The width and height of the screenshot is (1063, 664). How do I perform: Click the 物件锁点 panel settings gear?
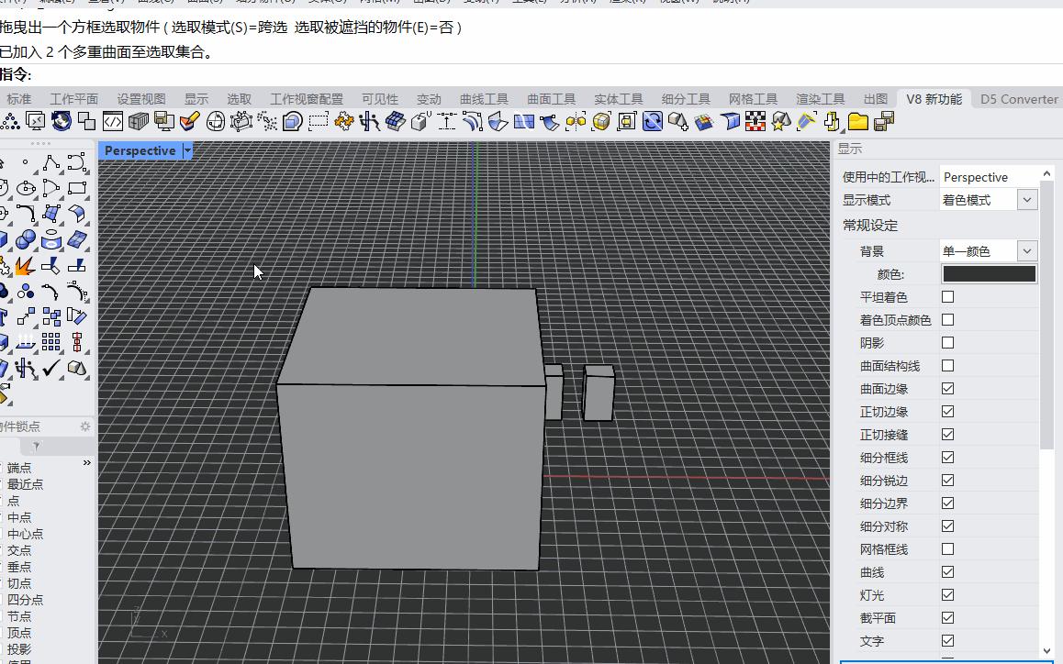[85, 426]
